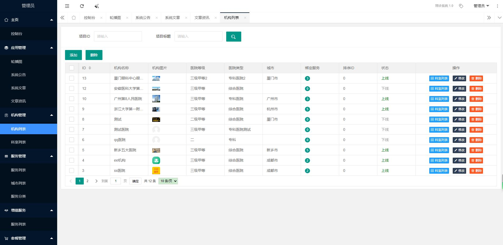Screen dimensions: 503x245
Task: Check the row checkbox for ID 13
Action: 72,78
